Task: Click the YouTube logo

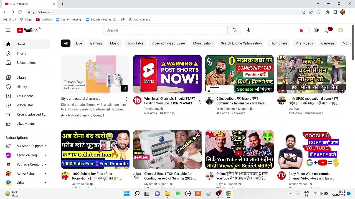Action: pyautogui.click(x=27, y=30)
